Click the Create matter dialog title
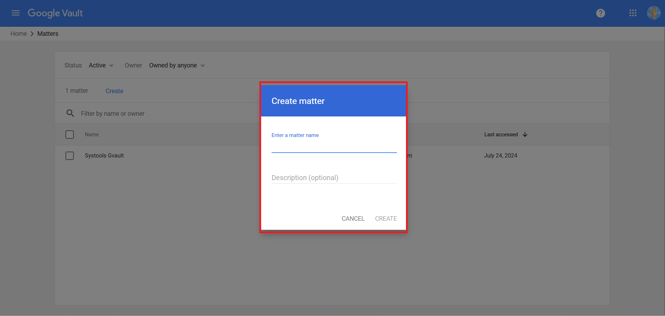Viewport: 665px width, 316px height. [298, 101]
